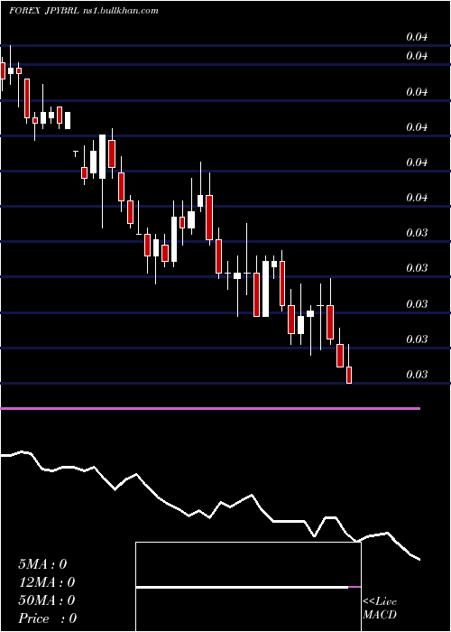Click the Price : 0 readout
The width and height of the screenshot is (451, 632).
click(48, 618)
